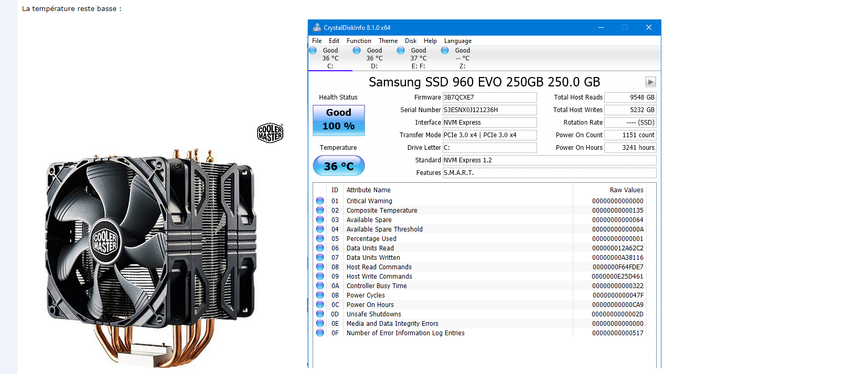Open the File menu
Screen dimensions: 845x374
pos(317,41)
